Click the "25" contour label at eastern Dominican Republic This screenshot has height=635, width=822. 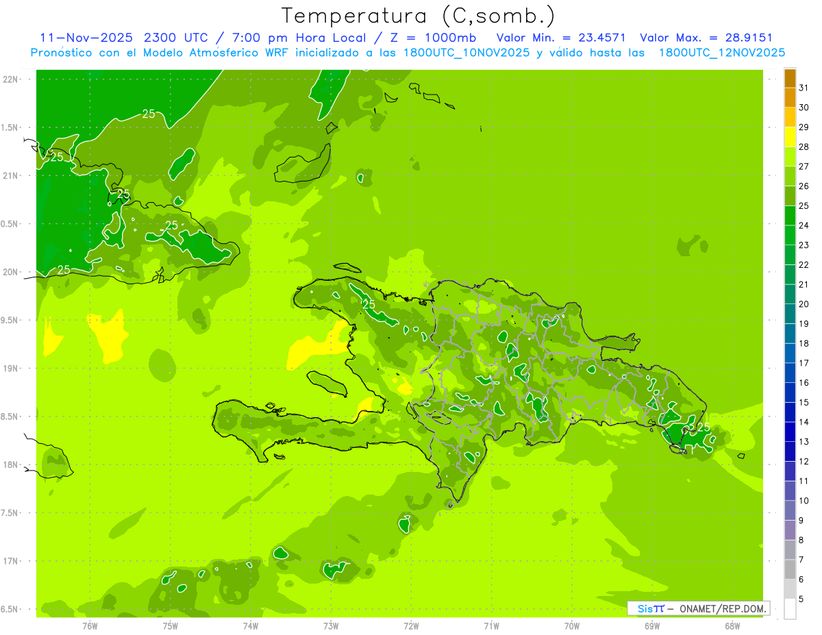click(x=703, y=427)
